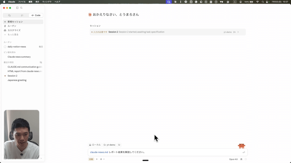Focus the prompt input field

click(x=168, y=152)
